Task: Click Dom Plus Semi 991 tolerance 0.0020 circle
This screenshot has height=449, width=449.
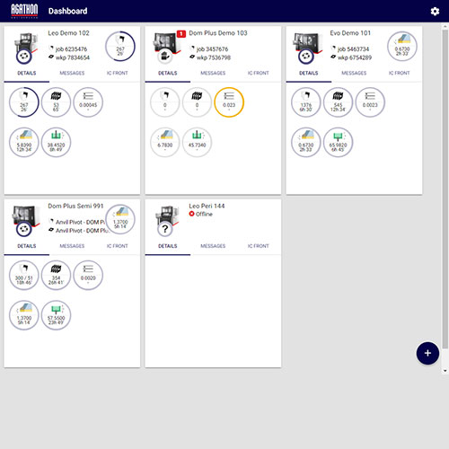Action: click(88, 275)
